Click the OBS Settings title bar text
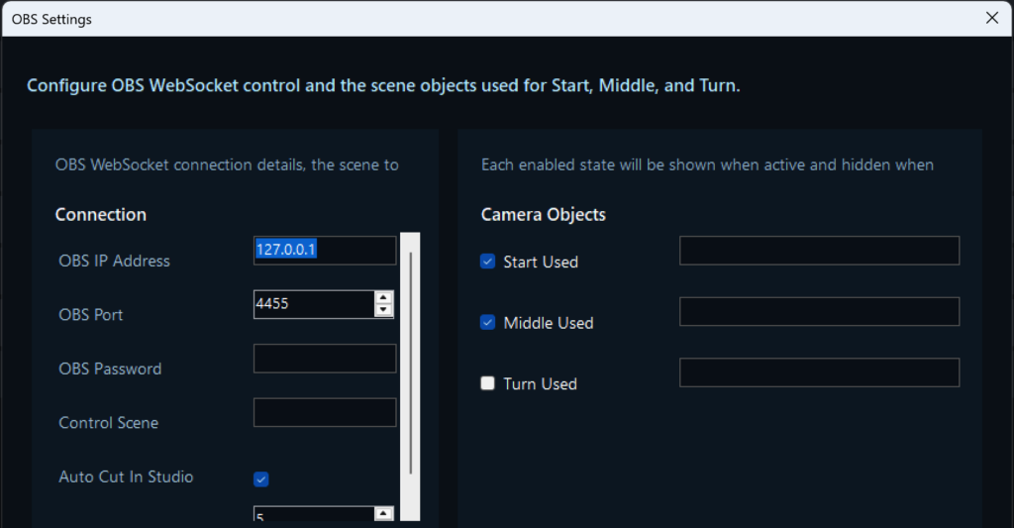1014x528 pixels. pos(51,18)
